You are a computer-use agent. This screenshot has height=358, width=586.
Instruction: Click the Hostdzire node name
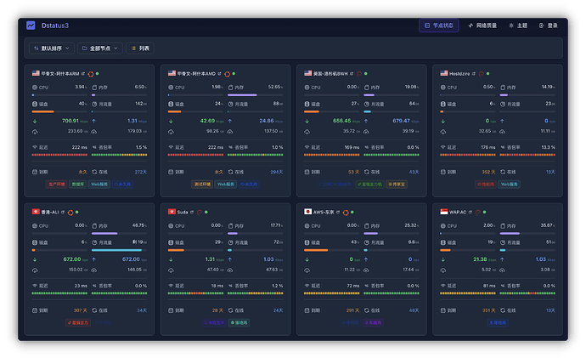click(x=459, y=74)
